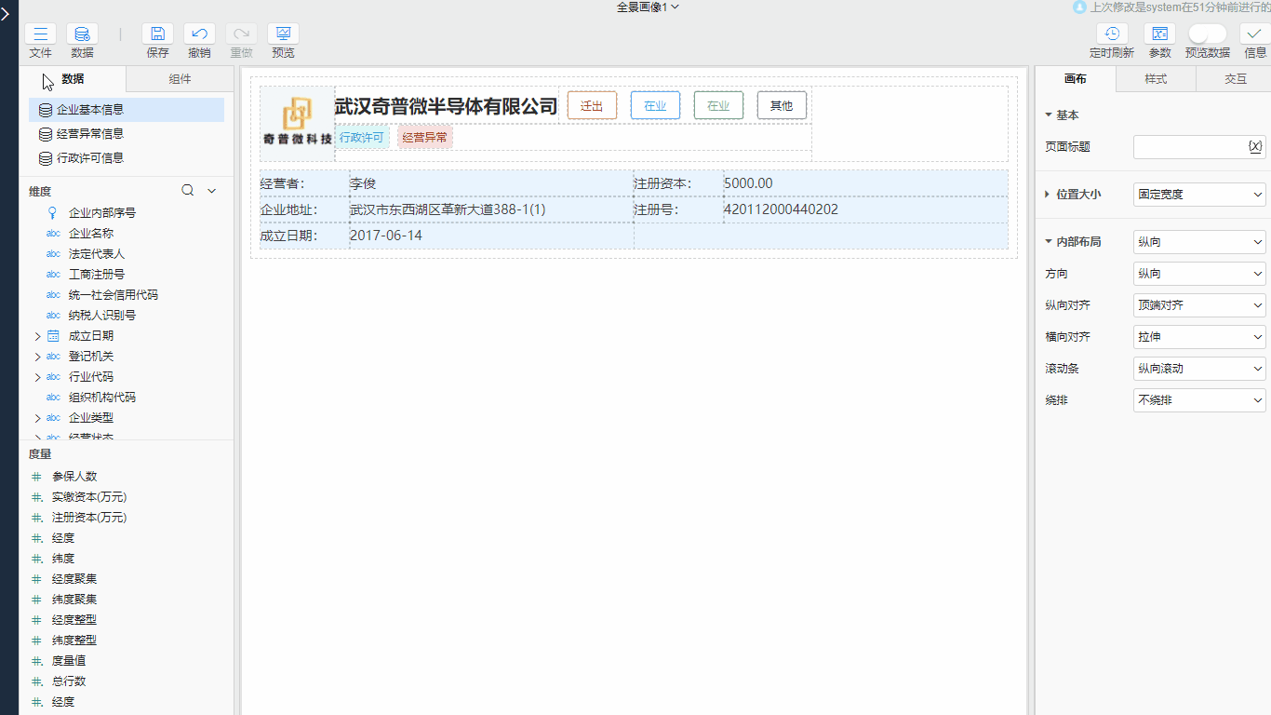
Task: Open the 全景画像1 title dropdown
Action: click(x=648, y=7)
